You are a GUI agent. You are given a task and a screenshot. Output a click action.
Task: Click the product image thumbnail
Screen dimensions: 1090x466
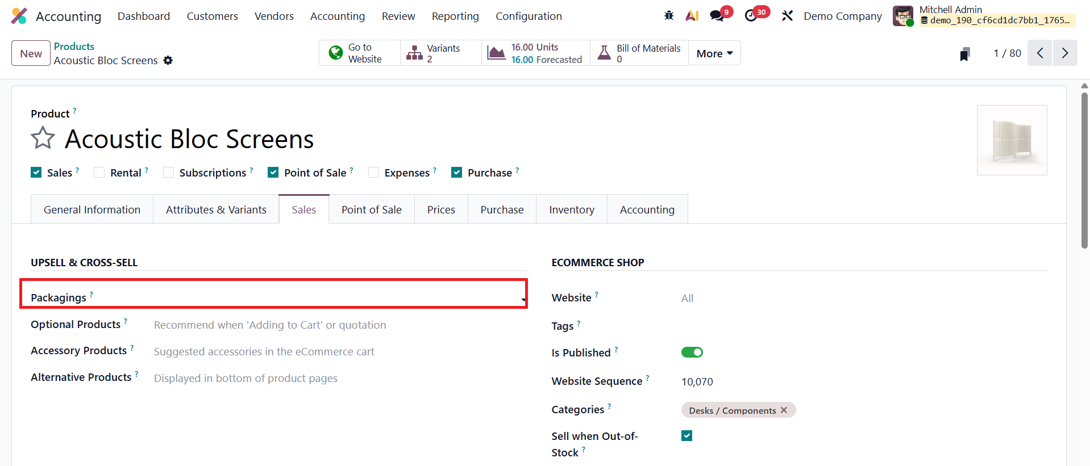pyautogui.click(x=1012, y=140)
